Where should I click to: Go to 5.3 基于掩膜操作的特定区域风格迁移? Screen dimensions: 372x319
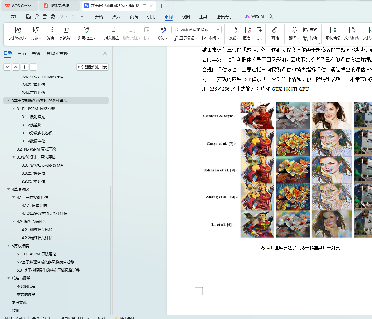pos(48,270)
